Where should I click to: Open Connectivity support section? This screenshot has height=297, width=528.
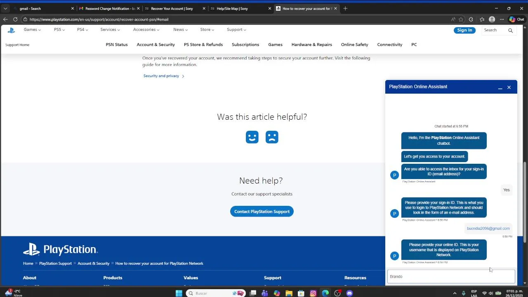tap(389, 45)
